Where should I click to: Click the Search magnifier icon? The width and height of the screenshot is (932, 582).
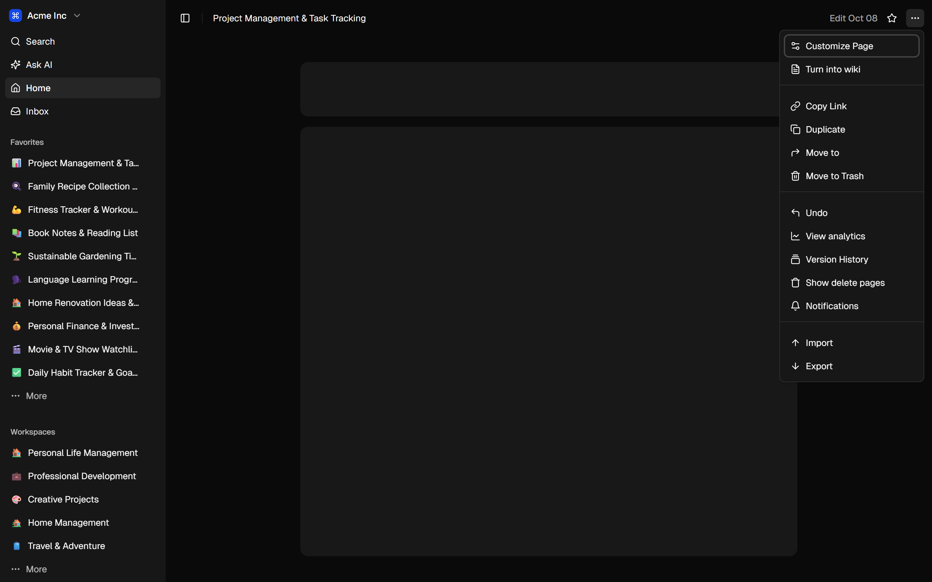point(16,42)
